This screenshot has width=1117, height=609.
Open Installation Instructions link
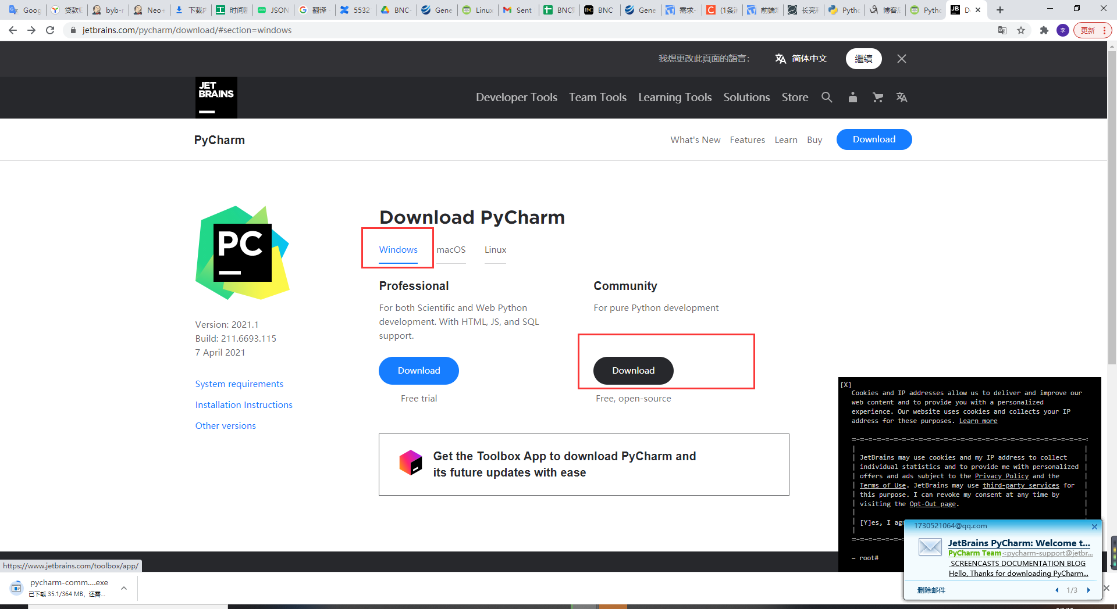pos(244,405)
